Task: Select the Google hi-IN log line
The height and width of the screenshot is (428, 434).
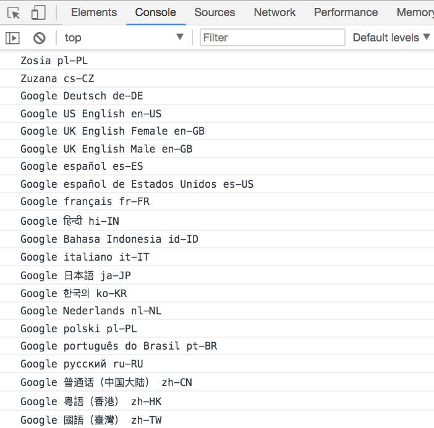Action: (217, 220)
